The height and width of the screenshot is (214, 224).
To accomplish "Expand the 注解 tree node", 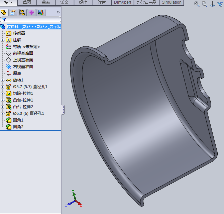I will click(2, 40).
